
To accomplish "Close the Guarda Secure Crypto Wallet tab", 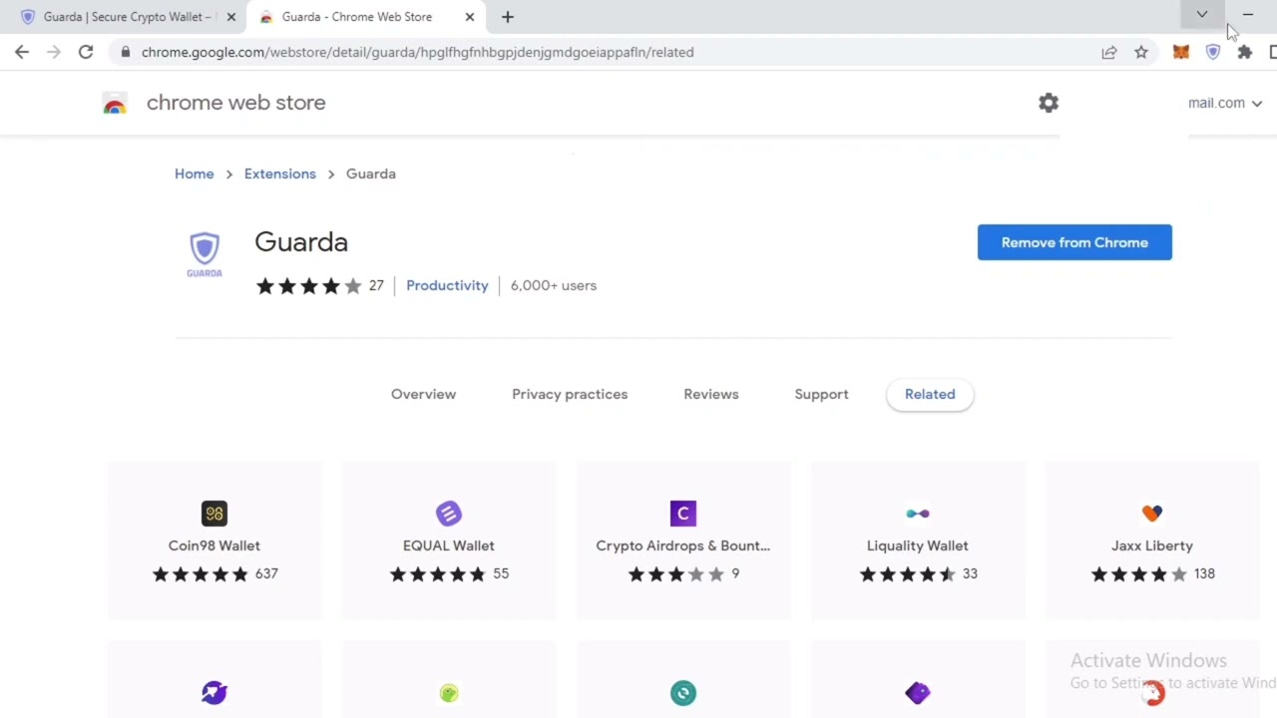I will (x=230, y=17).
